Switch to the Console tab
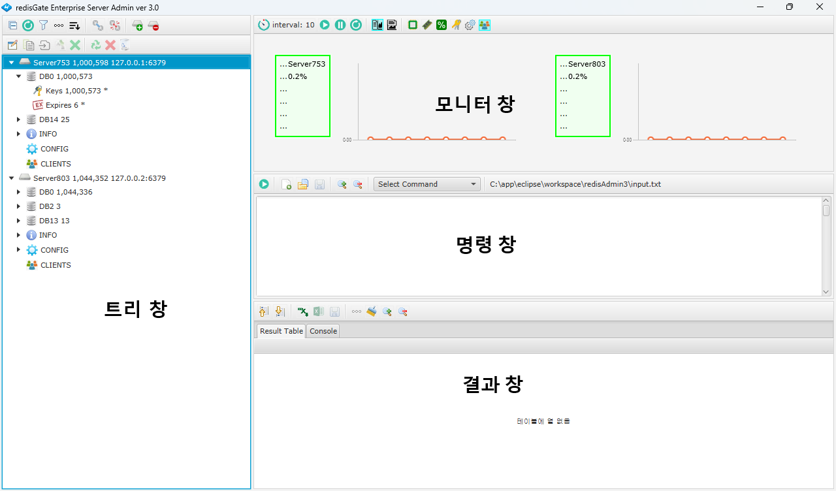This screenshot has width=836, height=491. [x=323, y=330]
